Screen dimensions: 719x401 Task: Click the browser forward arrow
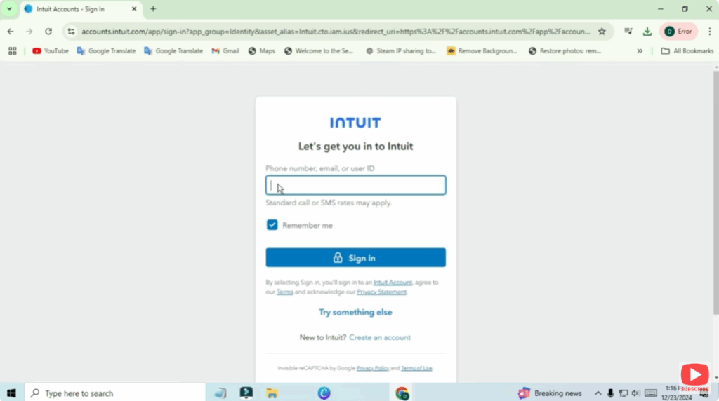[29, 32]
